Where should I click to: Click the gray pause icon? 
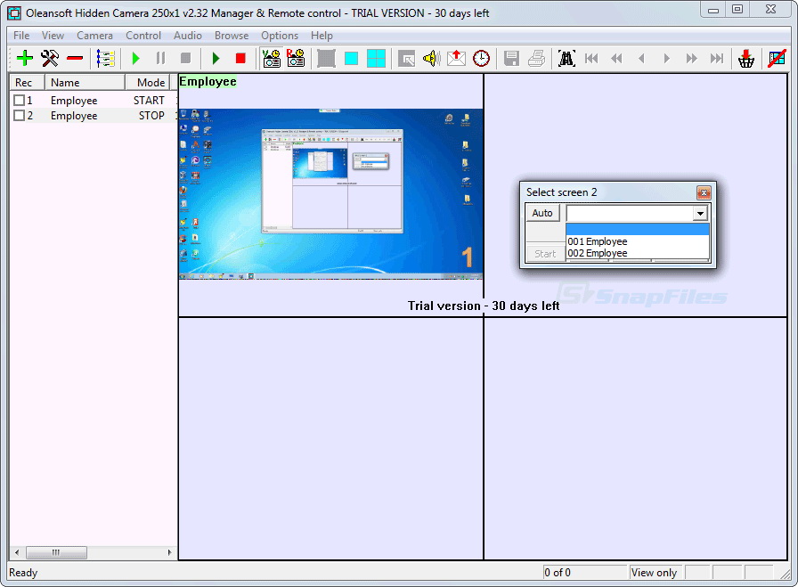tap(161, 59)
